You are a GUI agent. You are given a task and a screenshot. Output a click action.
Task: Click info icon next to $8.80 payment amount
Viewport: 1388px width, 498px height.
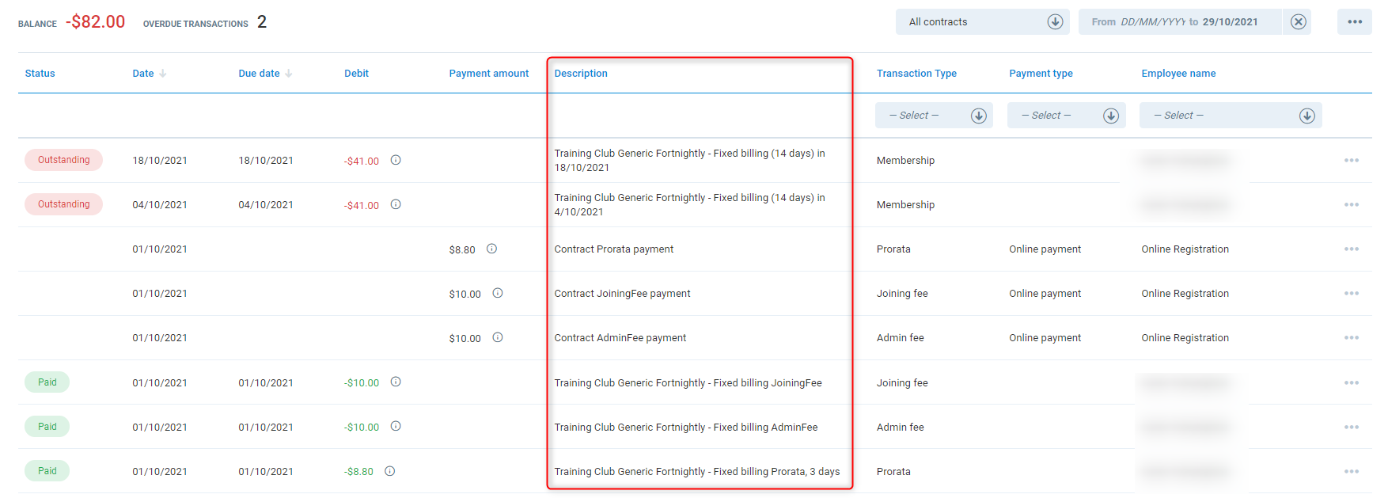pyautogui.click(x=491, y=249)
